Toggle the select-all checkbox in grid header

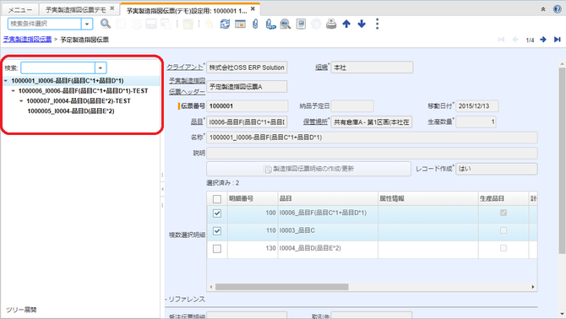click(x=217, y=199)
